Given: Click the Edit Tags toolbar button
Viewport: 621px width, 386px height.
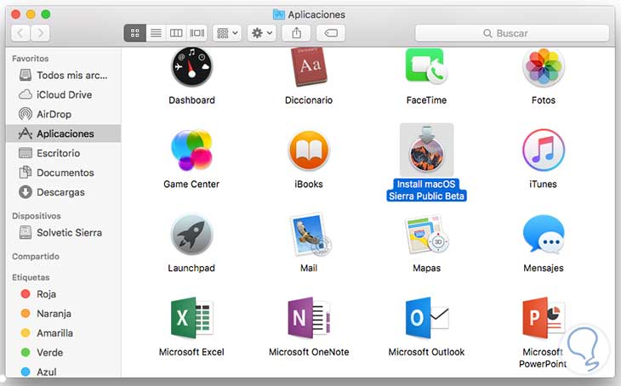Looking at the screenshot, I should point(331,33).
